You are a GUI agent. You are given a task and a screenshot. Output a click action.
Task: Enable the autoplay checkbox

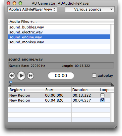pos(94,75)
